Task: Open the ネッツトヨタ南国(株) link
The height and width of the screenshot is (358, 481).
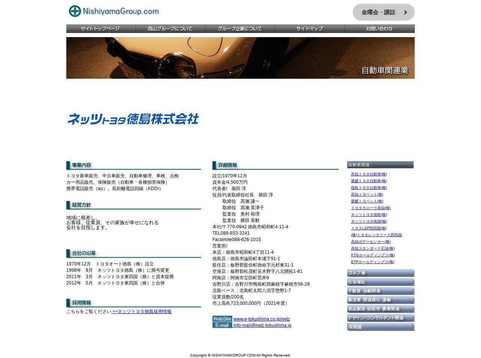Action: click(x=369, y=222)
